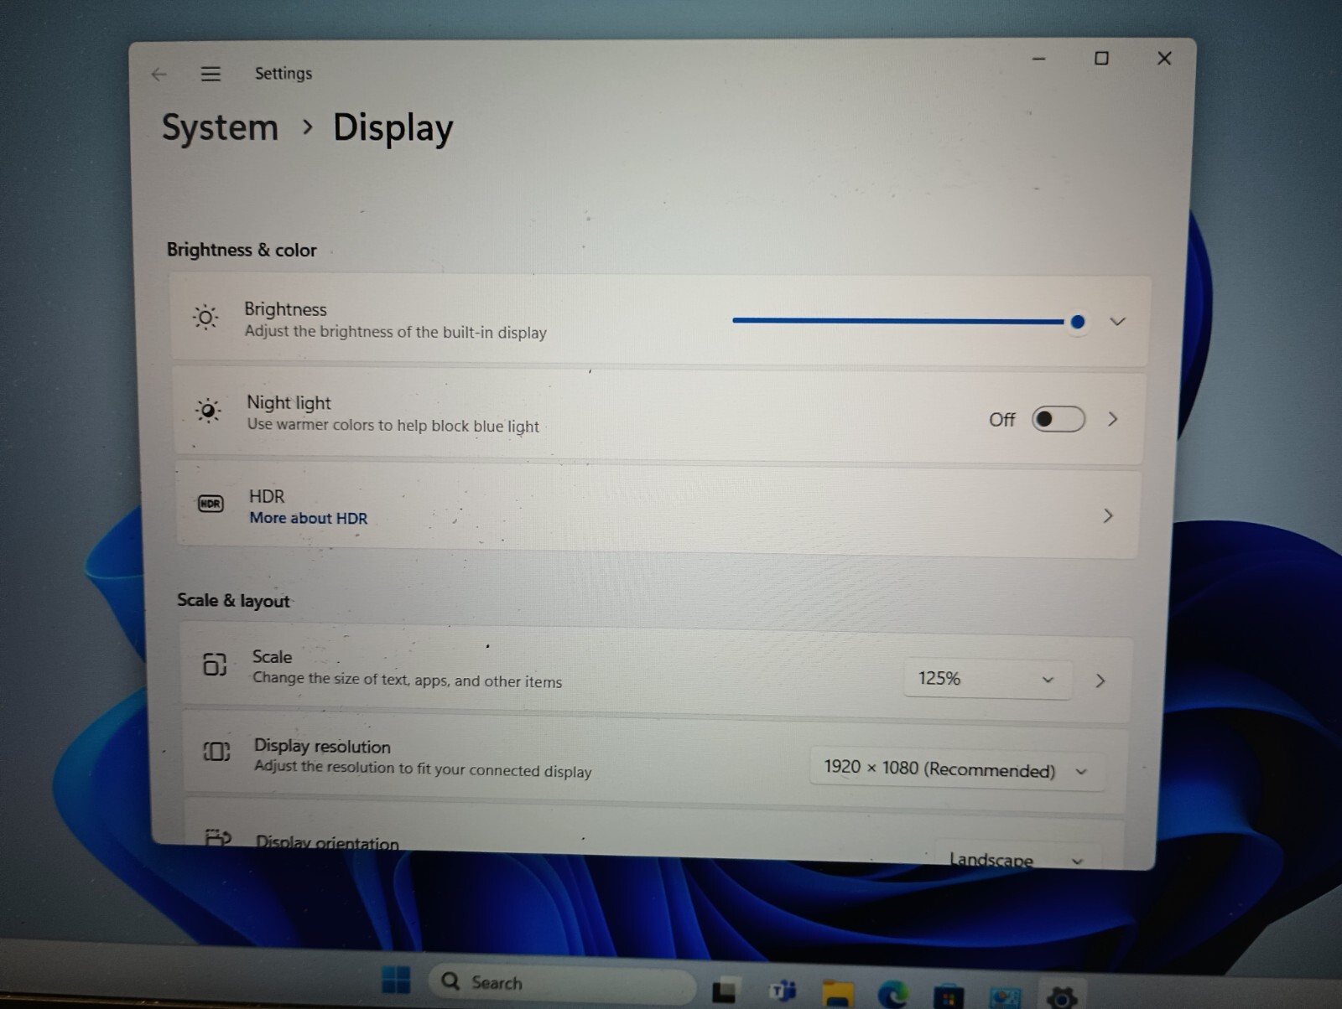Open File Explorer from taskbar
The height and width of the screenshot is (1009, 1342).
(837, 993)
